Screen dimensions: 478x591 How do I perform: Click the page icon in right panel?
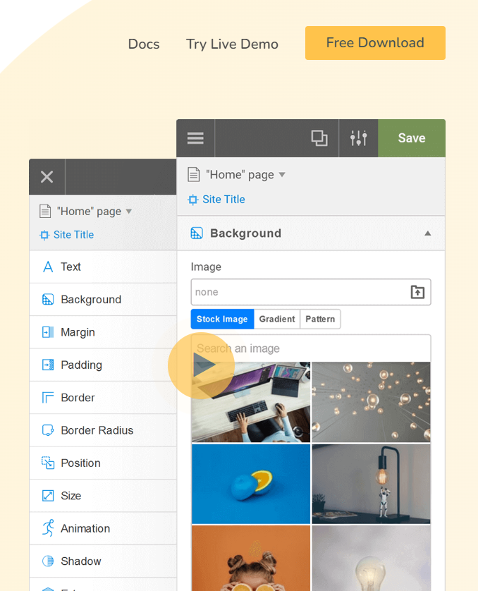(194, 174)
